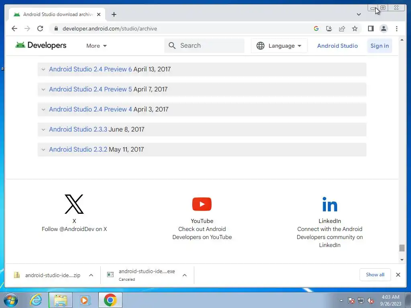
Task: Click the 'Connect with the Android Developers community' text
Action: click(330, 237)
